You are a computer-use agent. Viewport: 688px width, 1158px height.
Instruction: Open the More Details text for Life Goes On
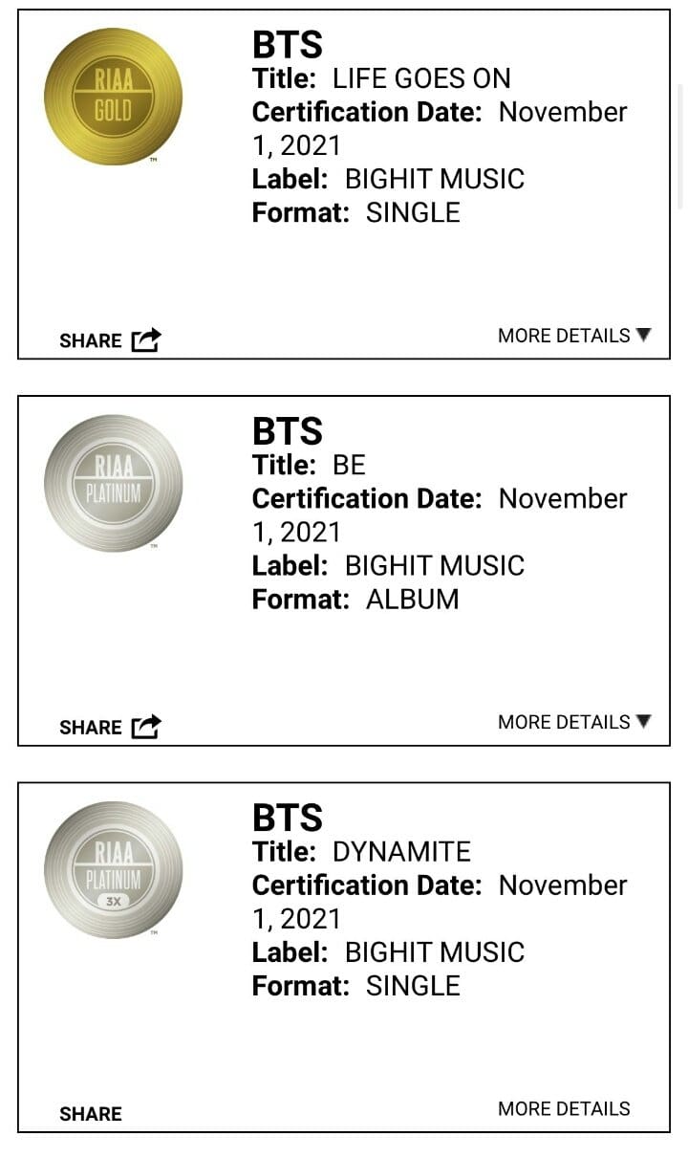564,336
